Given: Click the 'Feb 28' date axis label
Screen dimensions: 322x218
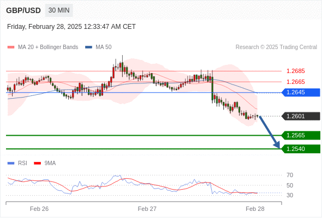Looking at the screenshot, I should coord(255,209).
